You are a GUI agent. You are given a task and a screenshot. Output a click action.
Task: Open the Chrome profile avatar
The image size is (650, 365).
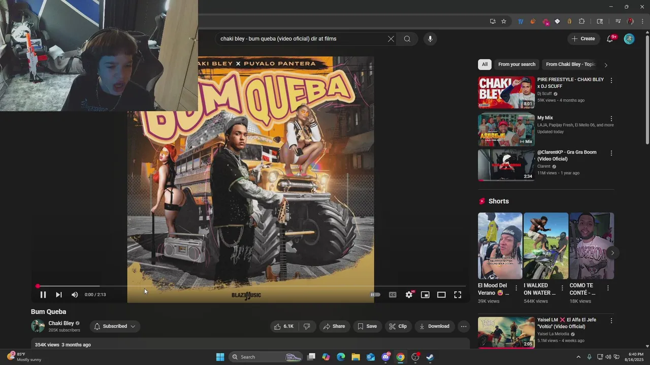(x=630, y=21)
